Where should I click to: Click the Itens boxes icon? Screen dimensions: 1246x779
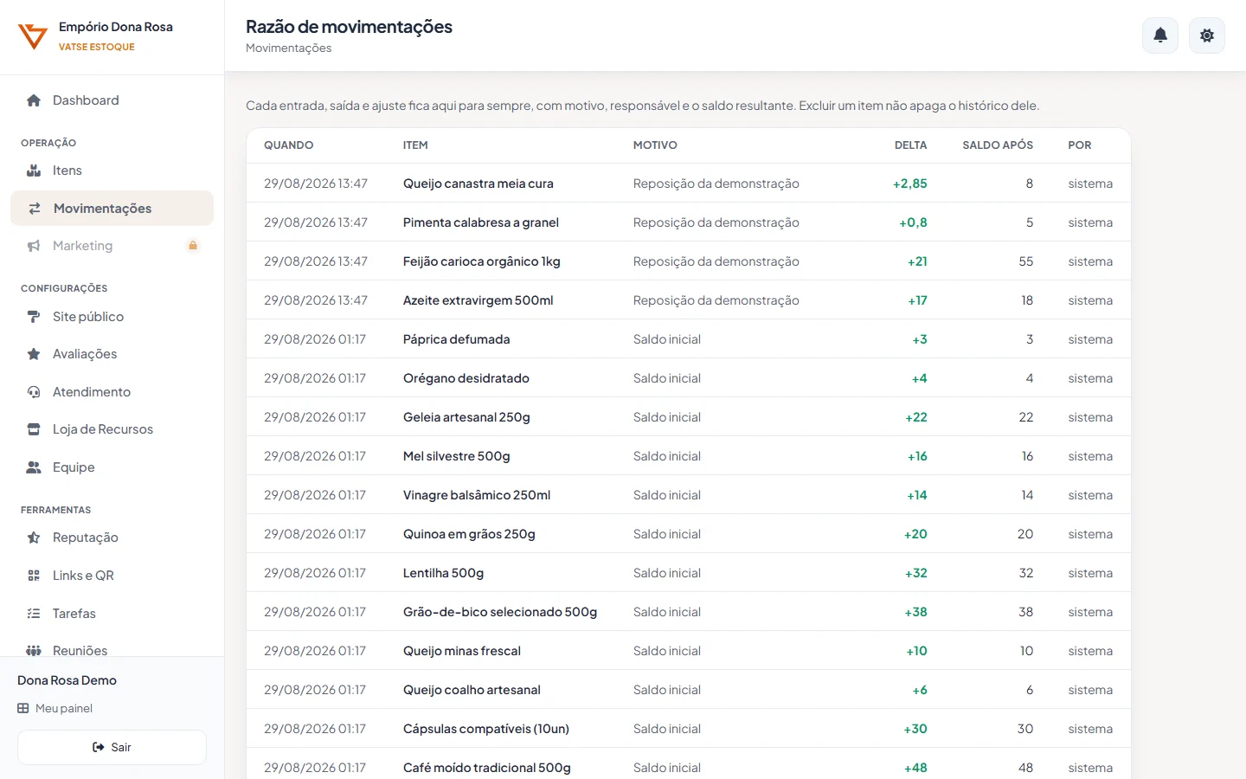coord(34,171)
